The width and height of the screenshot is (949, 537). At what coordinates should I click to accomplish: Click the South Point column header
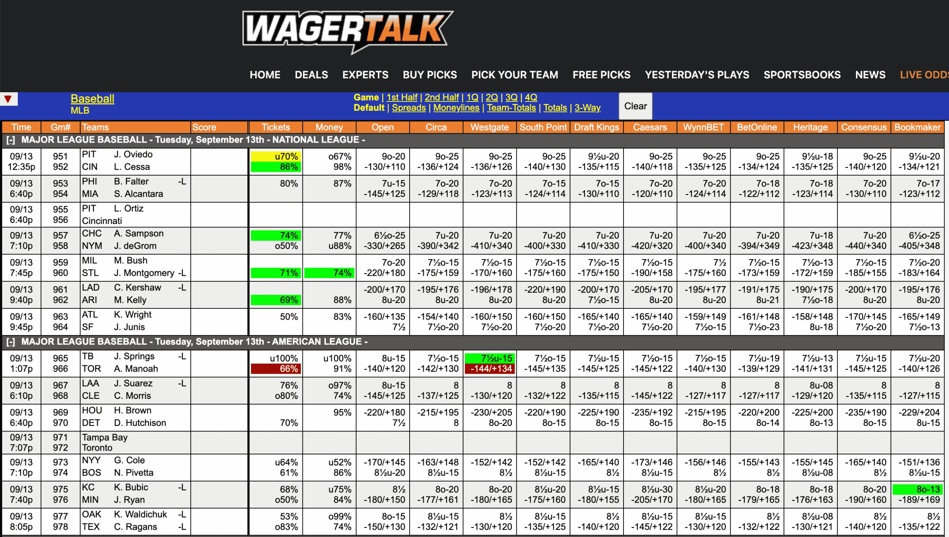543,127
